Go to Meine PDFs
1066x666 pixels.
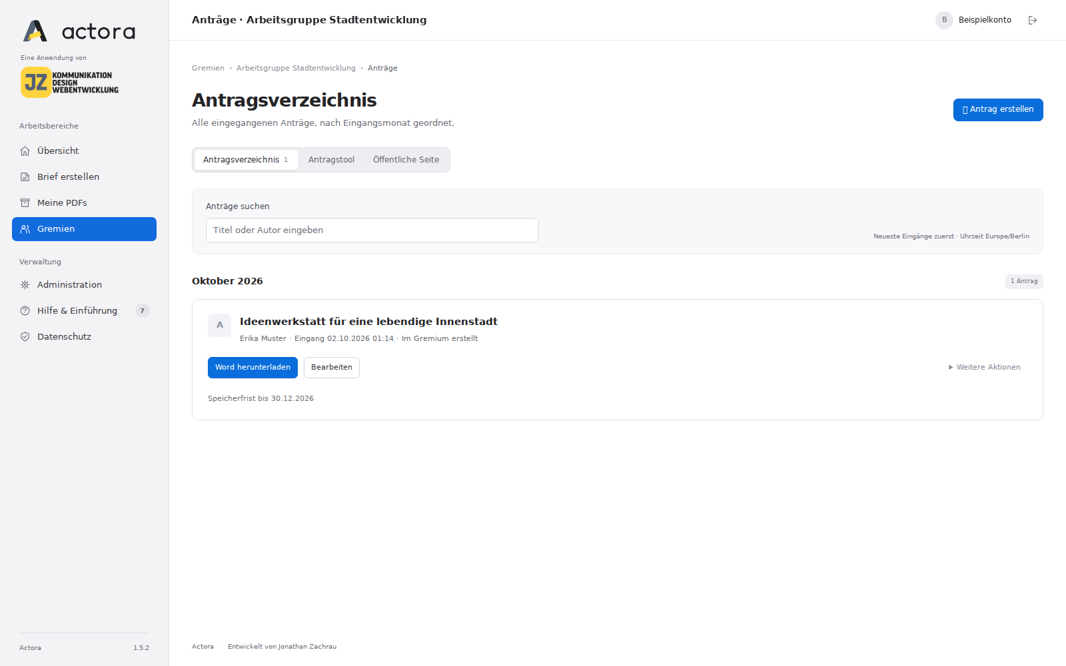(x=84, y=203)
